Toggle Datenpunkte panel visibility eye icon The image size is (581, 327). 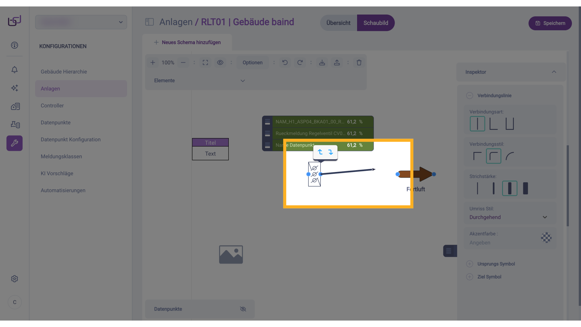click(243, 309)
